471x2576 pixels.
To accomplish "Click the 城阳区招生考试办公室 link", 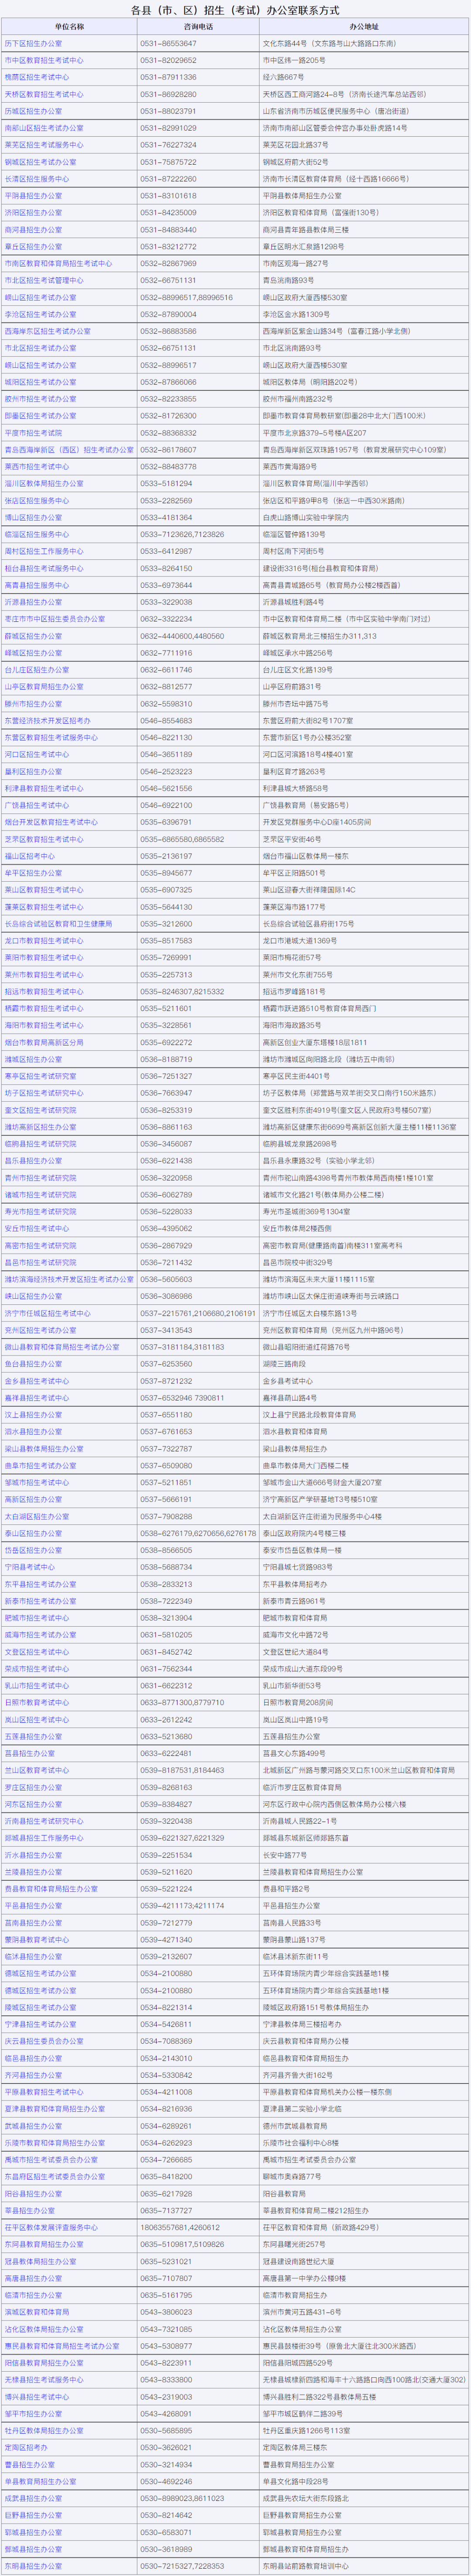I will point(40,382).
